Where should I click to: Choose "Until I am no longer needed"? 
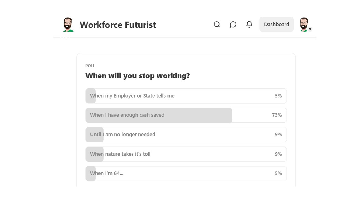[x=186, y=135]
